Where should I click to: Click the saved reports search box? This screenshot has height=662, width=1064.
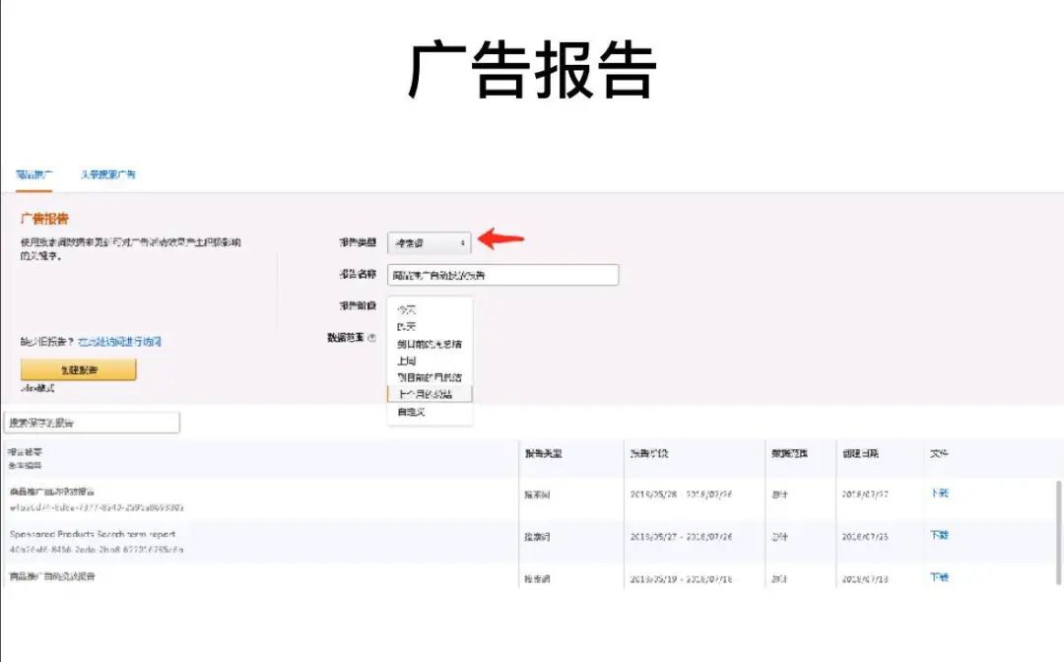click(x=92, y=422)
